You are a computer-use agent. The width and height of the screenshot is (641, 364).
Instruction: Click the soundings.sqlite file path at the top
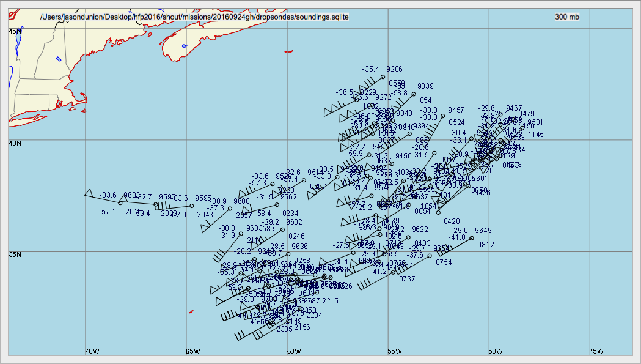(194, 17)
